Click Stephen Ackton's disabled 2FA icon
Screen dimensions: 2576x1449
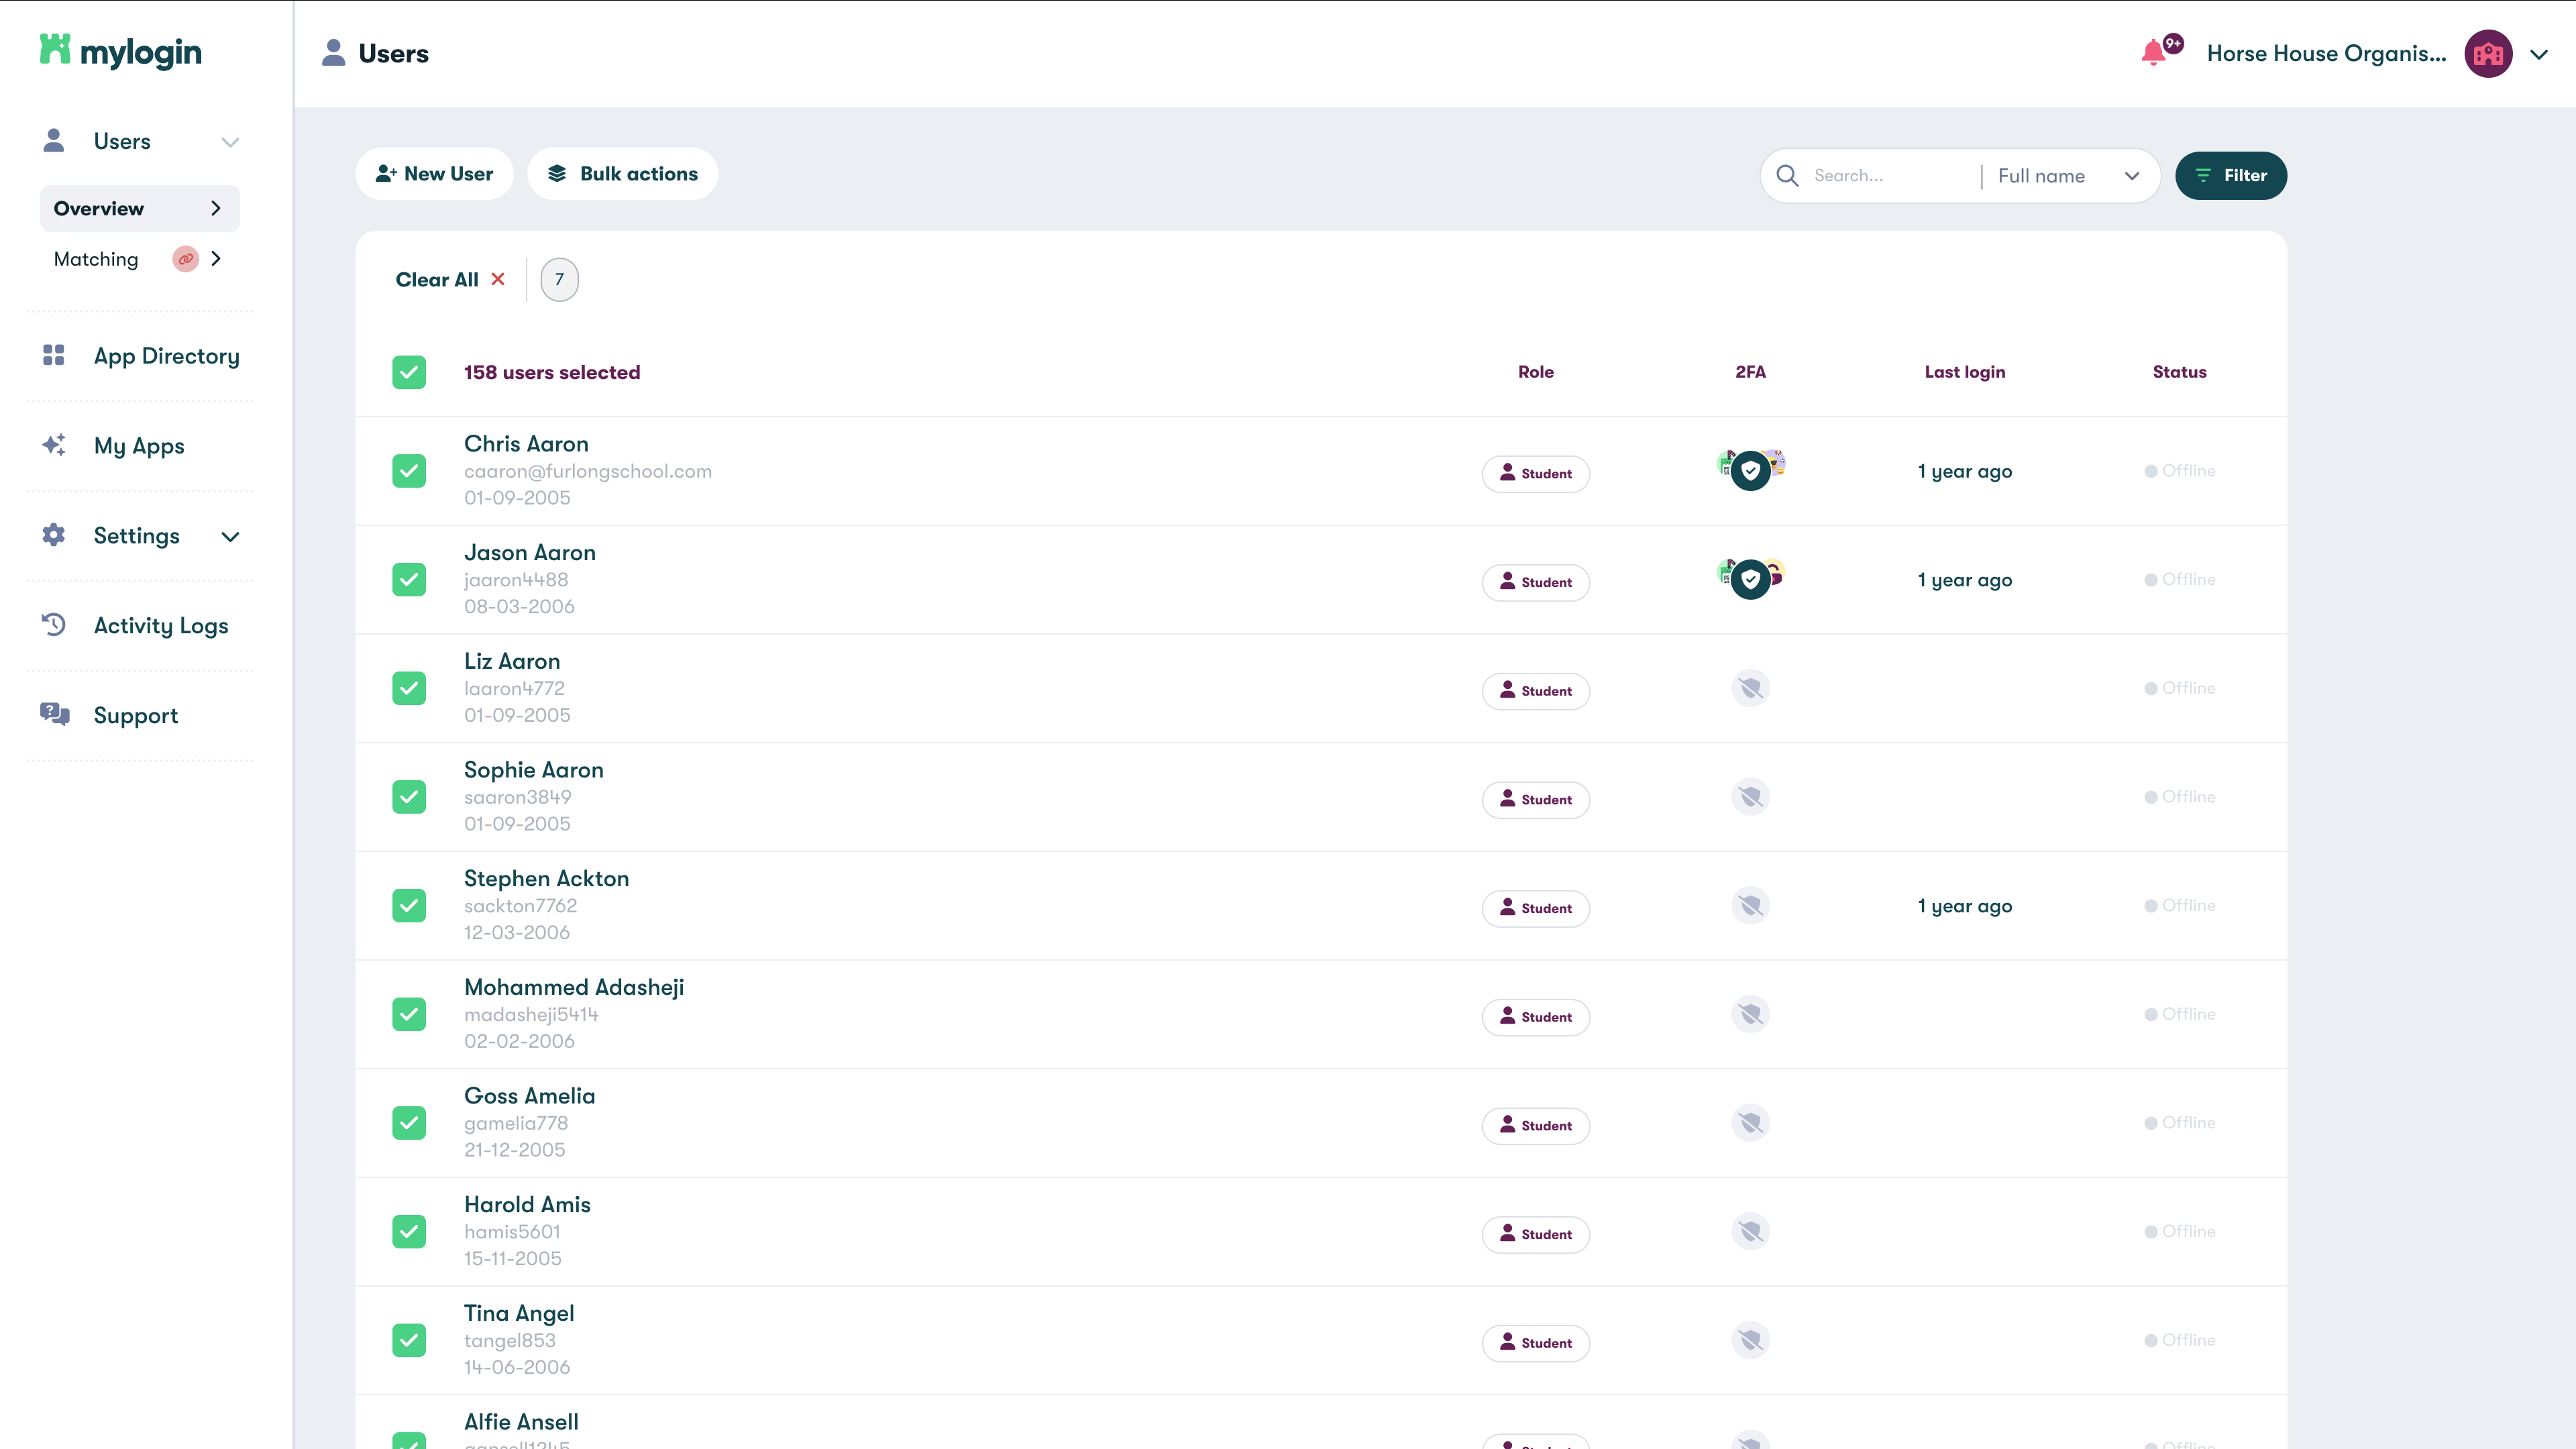point(1750,906)
